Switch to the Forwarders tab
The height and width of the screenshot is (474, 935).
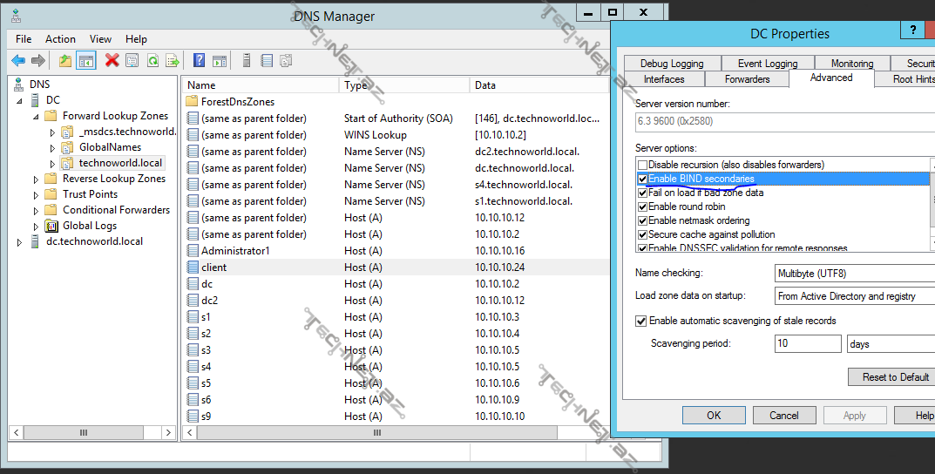747,79
